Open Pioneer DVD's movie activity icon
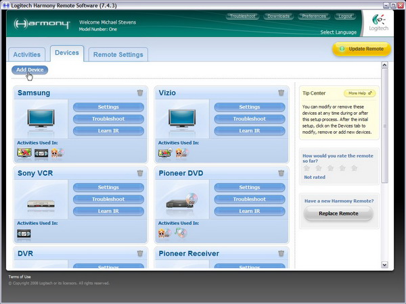Screen dimensions: 406x304 pos(164,233)
